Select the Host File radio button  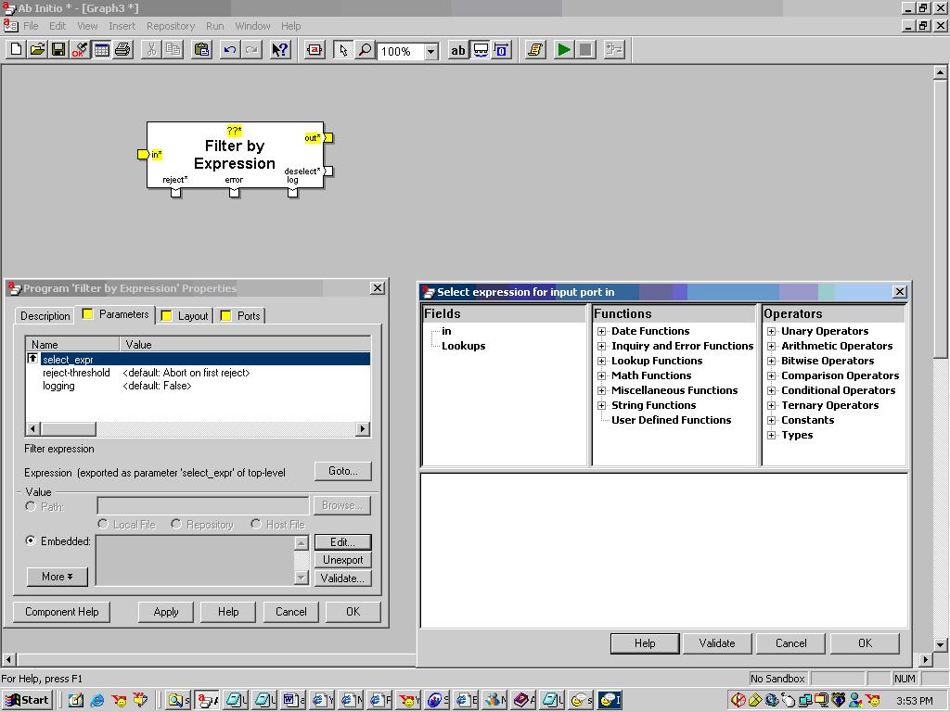[256, 524]
